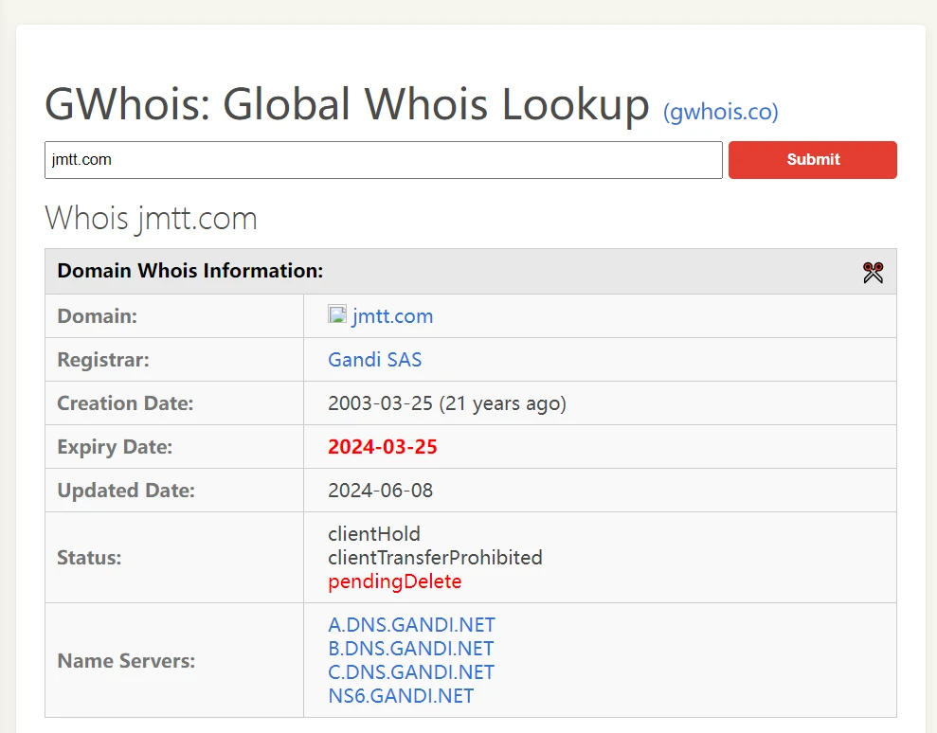Follow the Gandi SAS registrar link
The height and width of the screenshot is (733, 937).
click(x=374, y=360)
